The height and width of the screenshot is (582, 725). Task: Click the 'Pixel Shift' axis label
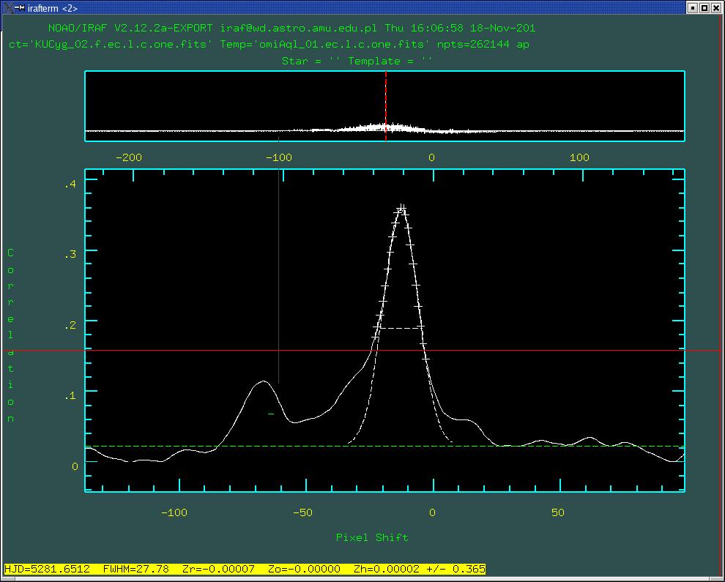pos(372,537)
